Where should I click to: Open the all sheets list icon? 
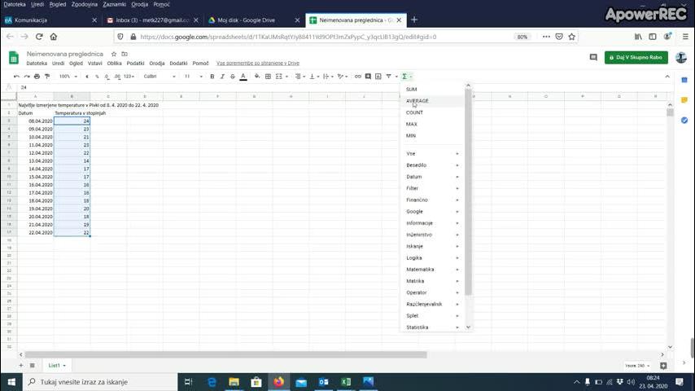[x=33, y=365]
